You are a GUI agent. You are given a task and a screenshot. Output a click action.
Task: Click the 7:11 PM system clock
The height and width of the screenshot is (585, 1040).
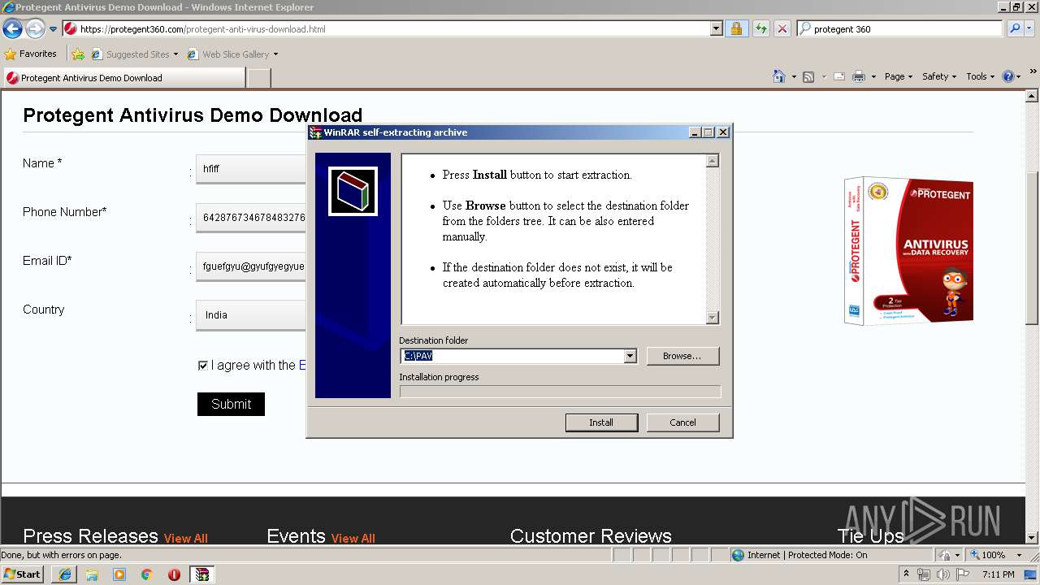999,574
